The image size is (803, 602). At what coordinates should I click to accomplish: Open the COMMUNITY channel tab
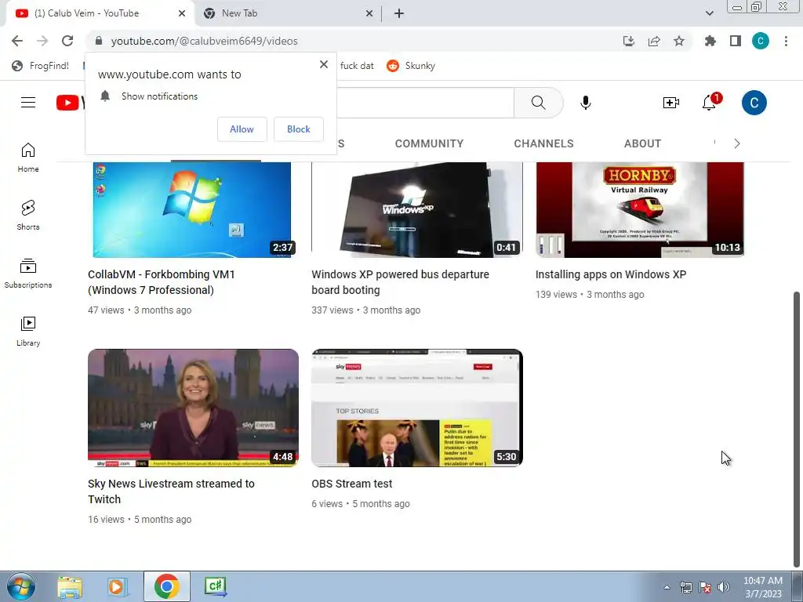point(429,144)
